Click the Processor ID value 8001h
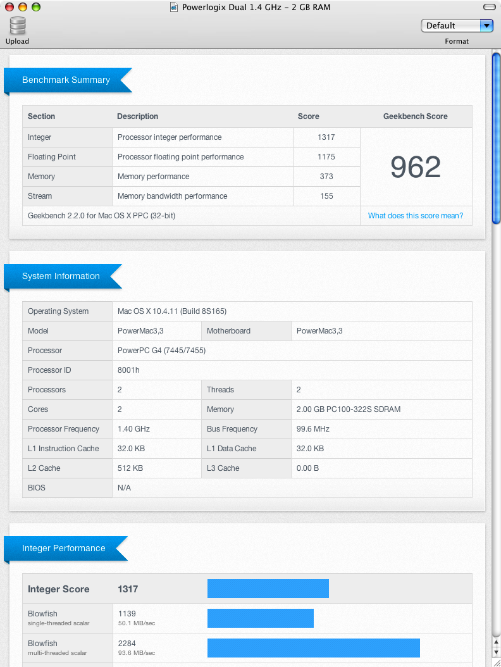The image size is (501, 667). point(128,370)
